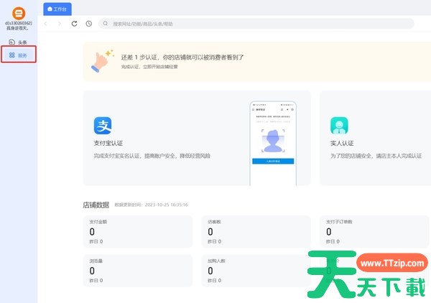Open the 头条 sidebar item
431x303 pixels.
coord(19,42)
